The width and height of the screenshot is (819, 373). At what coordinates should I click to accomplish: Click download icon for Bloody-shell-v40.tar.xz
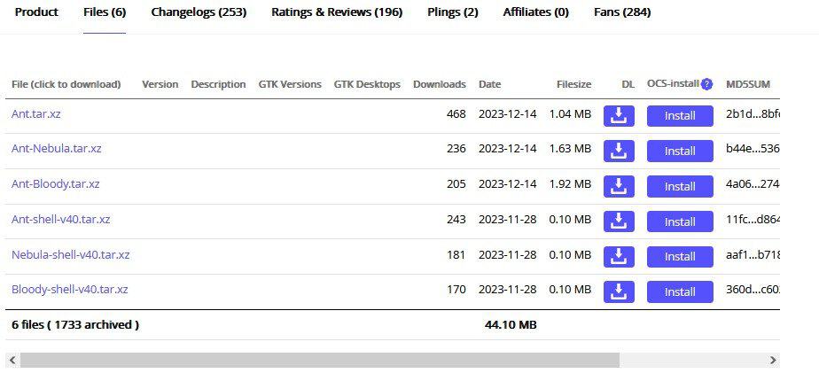point(619,291)
